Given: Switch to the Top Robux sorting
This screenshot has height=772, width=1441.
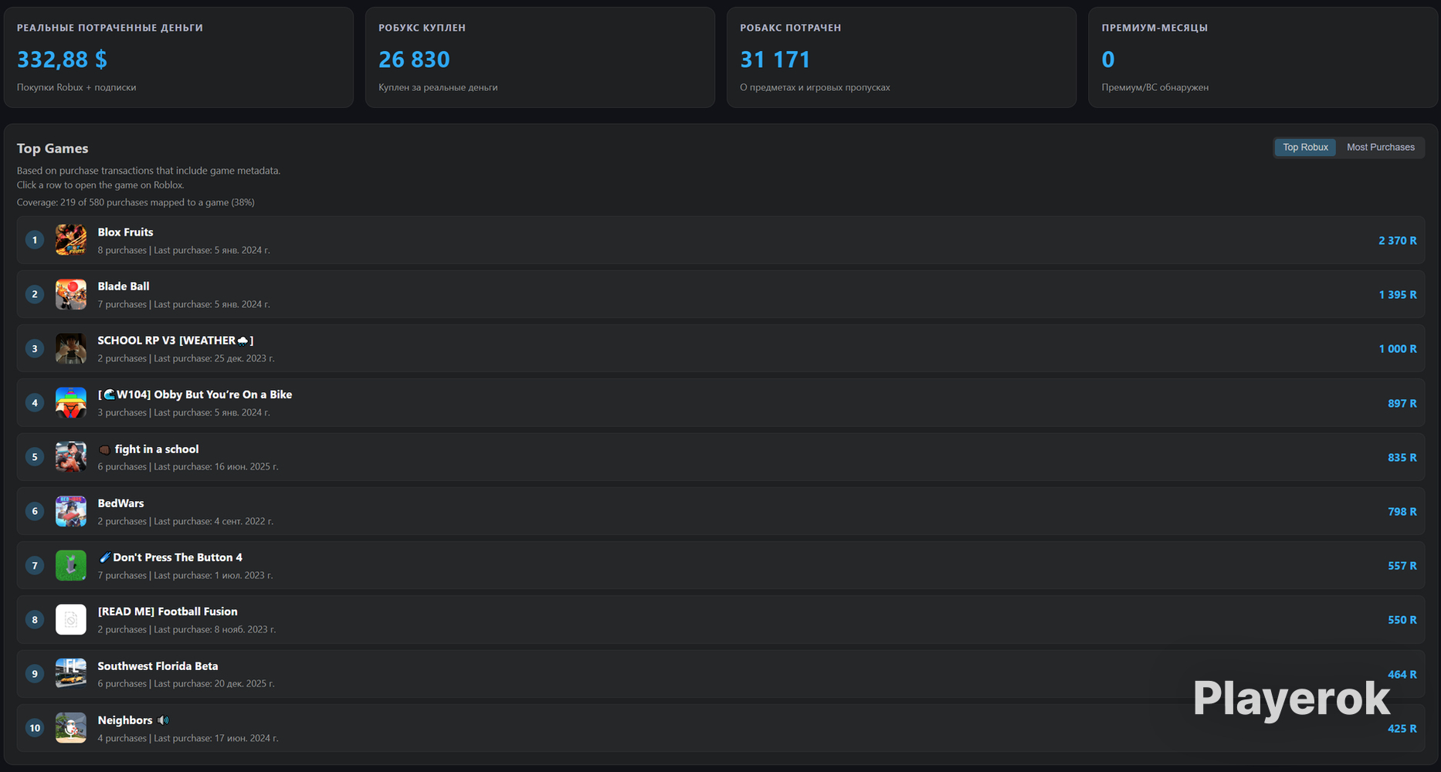Looking at the screenshot, I should tap(1305, 147).
